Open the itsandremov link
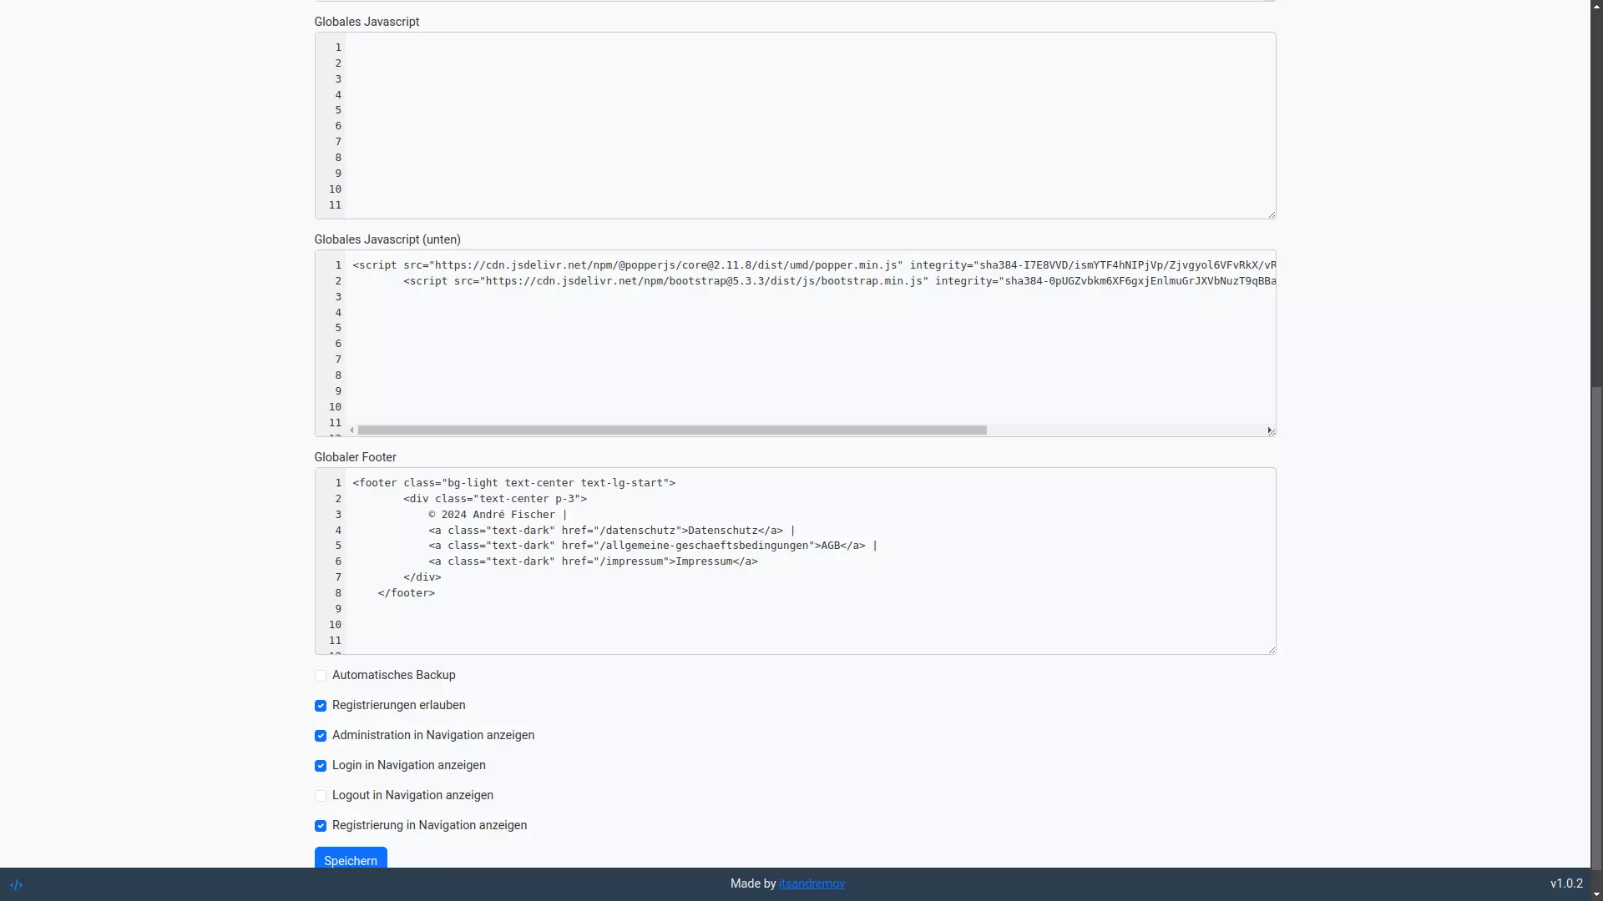 tap(812, 883)
